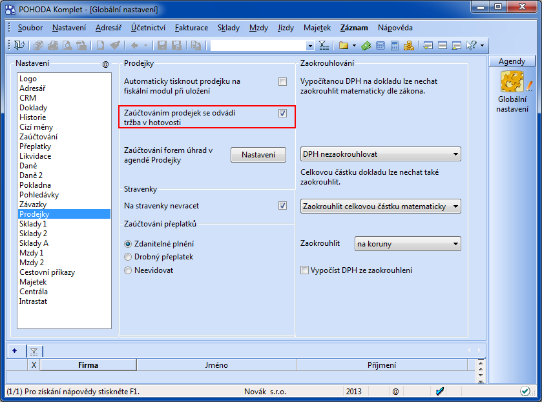
Task: Select Neevidovat radio button
Action: click(128, 270)
